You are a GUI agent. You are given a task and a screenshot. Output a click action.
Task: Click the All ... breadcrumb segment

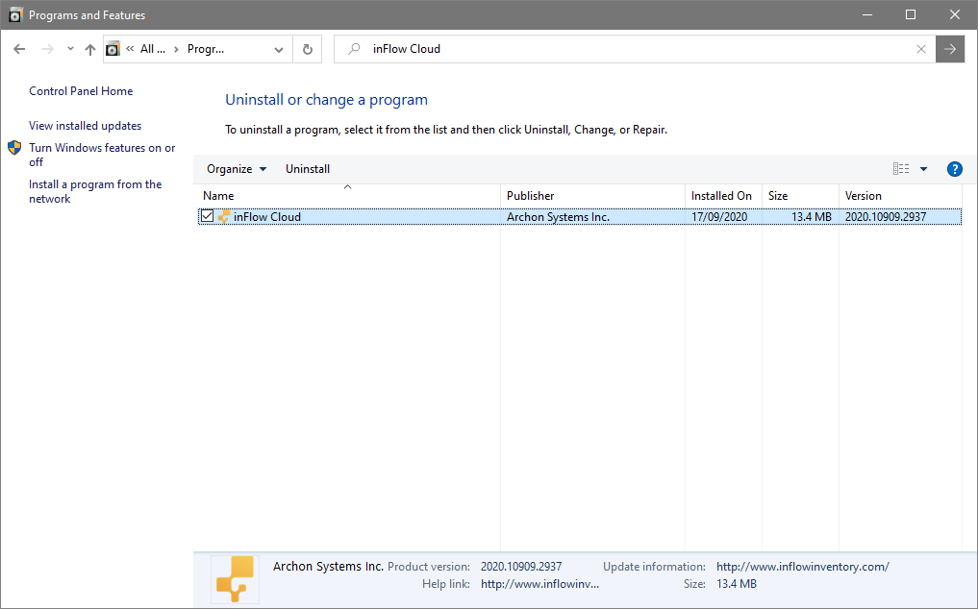point(153,49)
